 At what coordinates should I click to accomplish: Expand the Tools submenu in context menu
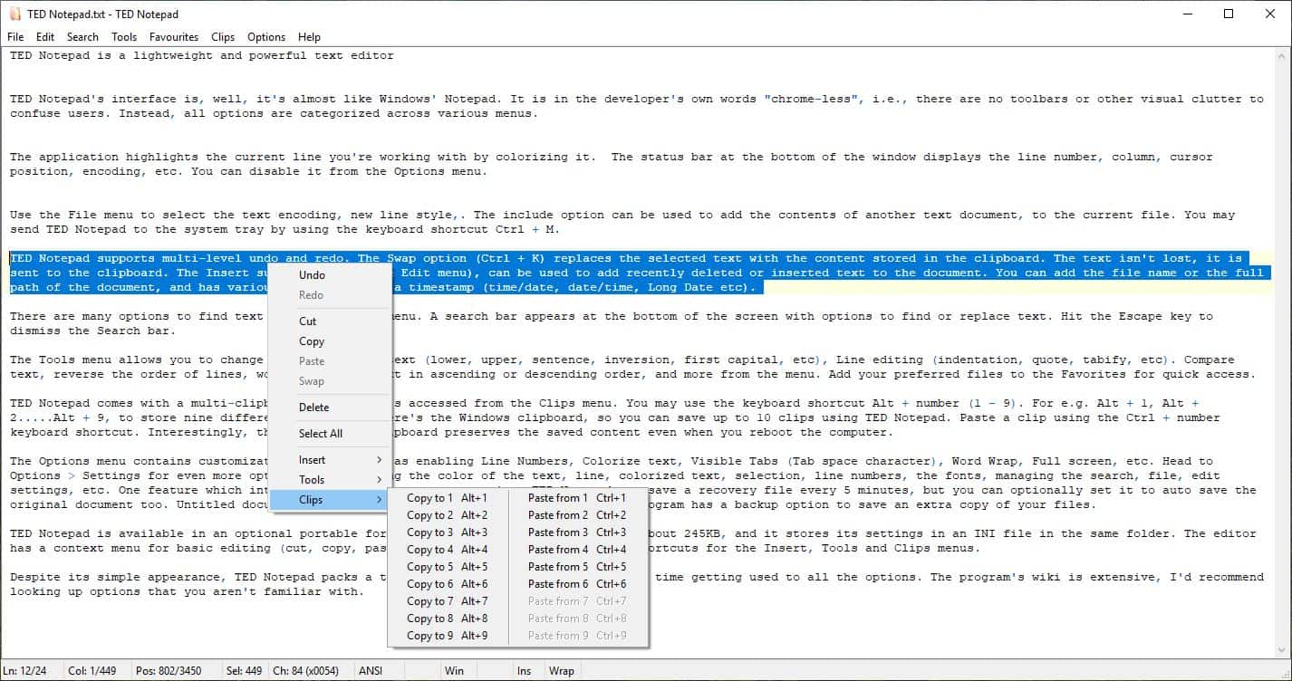tap(330, 480)
